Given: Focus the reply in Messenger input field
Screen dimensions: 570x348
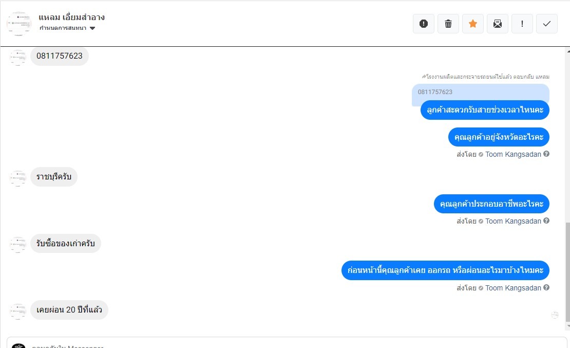Looking at the screenshot, I should click(x=287, y=343).
